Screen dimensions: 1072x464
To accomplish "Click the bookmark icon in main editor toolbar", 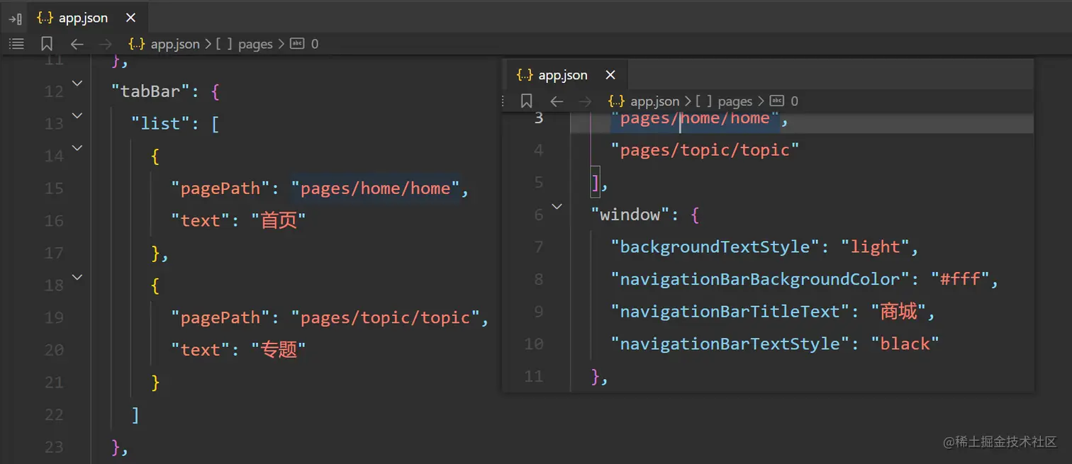I will (47, 44).
